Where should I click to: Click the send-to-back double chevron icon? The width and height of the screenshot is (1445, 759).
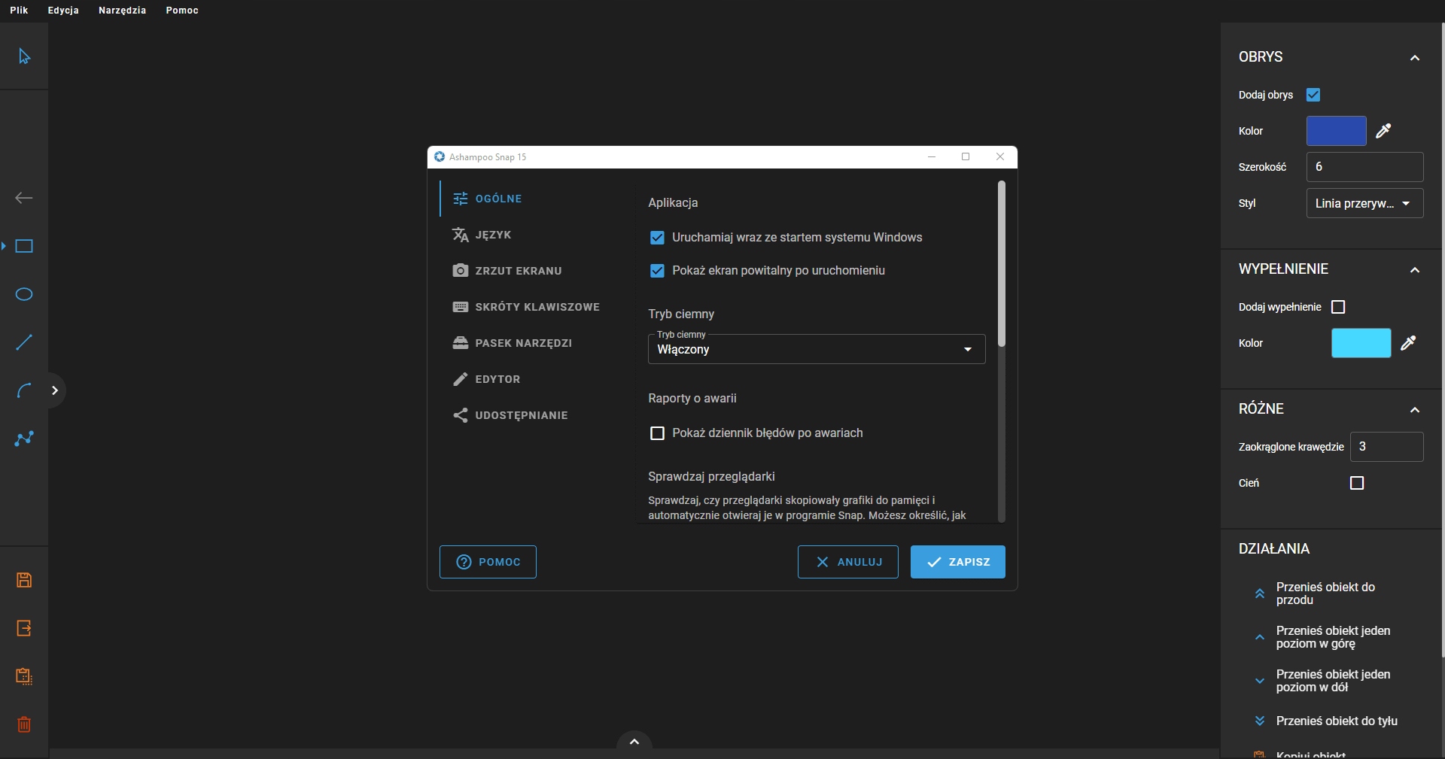click(x=1260, y=721)
